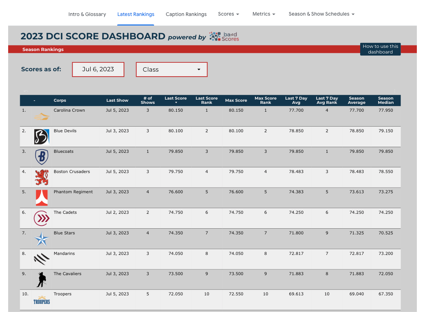Click The Cavaliers silhouette logo

[x=41, y=279]
